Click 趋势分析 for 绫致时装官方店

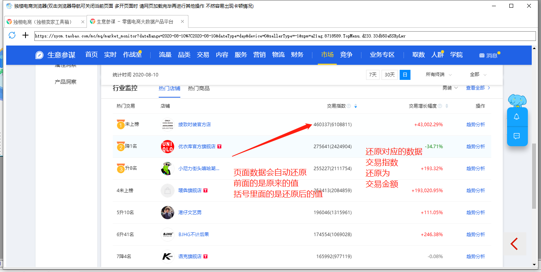[x=475, y=125]
